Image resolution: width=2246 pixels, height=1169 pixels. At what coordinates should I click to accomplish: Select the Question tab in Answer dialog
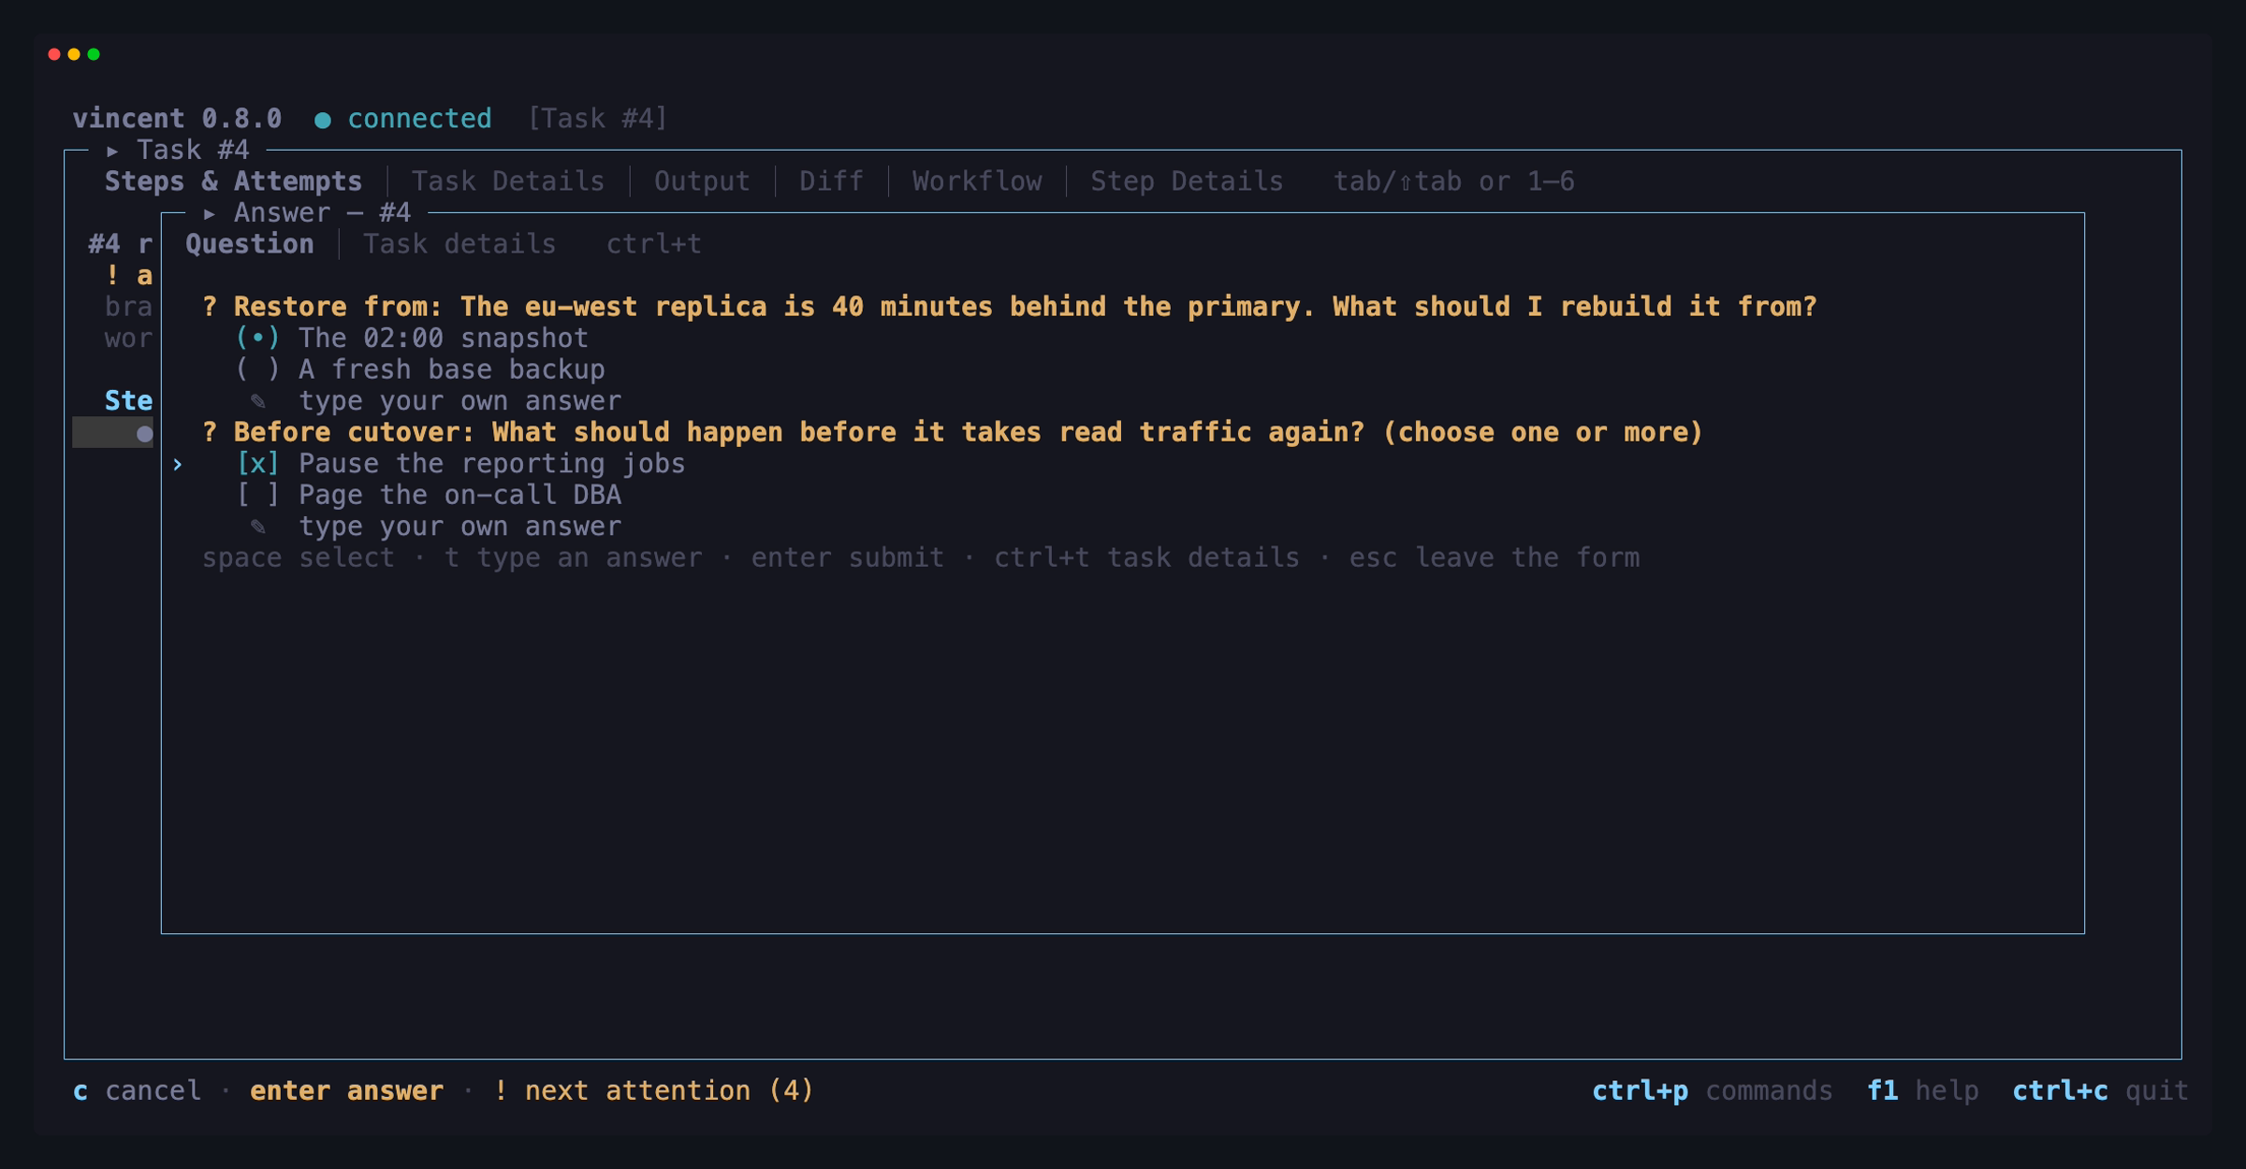250,244
